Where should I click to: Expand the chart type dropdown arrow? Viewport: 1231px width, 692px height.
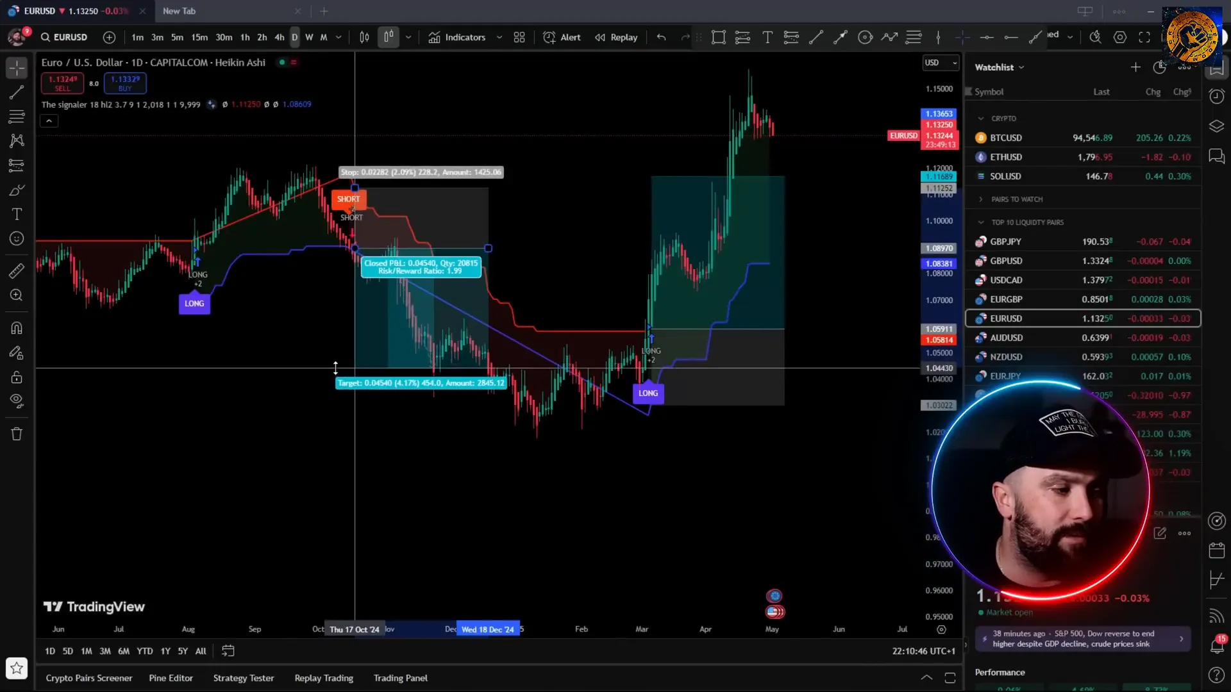(408, 37)
